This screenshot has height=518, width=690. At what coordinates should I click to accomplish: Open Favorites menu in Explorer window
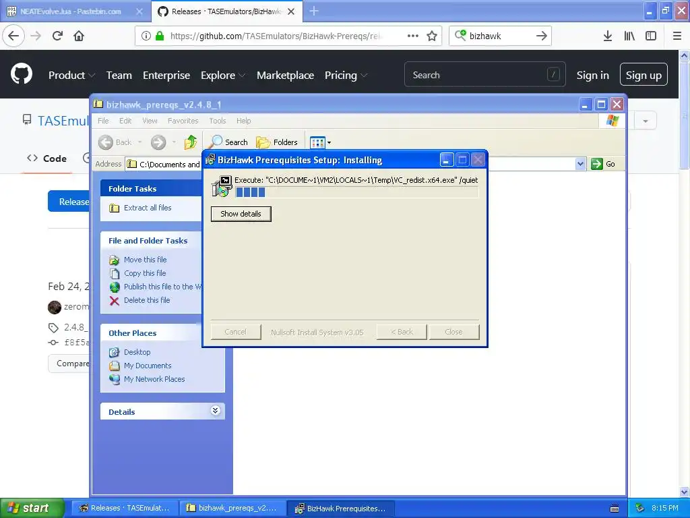[183, 121]
